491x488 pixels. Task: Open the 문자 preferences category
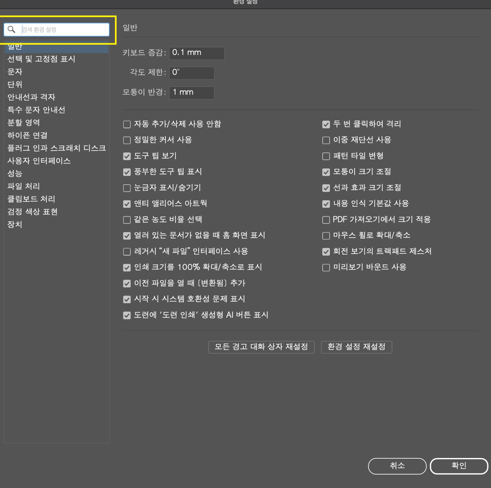point(15,72)
